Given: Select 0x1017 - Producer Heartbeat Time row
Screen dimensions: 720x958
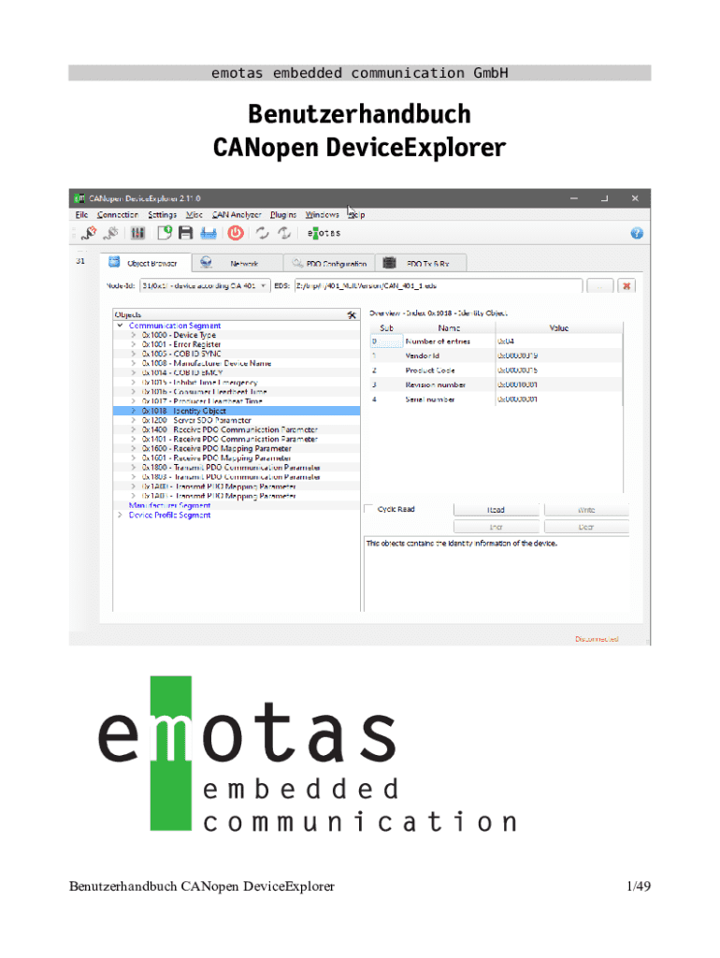Looking at the screenshot, I should click(237, 401).
